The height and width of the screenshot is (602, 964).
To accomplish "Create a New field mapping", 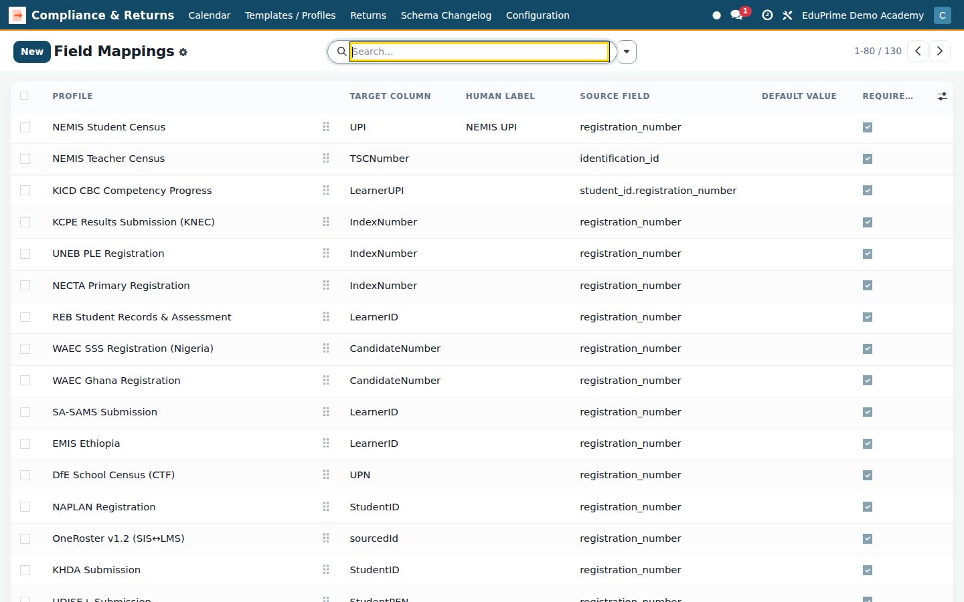I will pos(32,52).
